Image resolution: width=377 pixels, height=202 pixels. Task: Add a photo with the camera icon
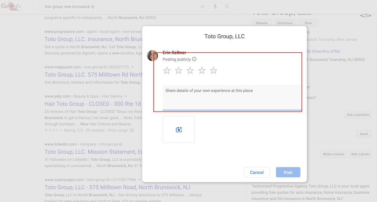point(179,130)
